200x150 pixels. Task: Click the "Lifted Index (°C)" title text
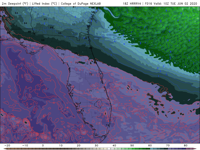[44, 3]
